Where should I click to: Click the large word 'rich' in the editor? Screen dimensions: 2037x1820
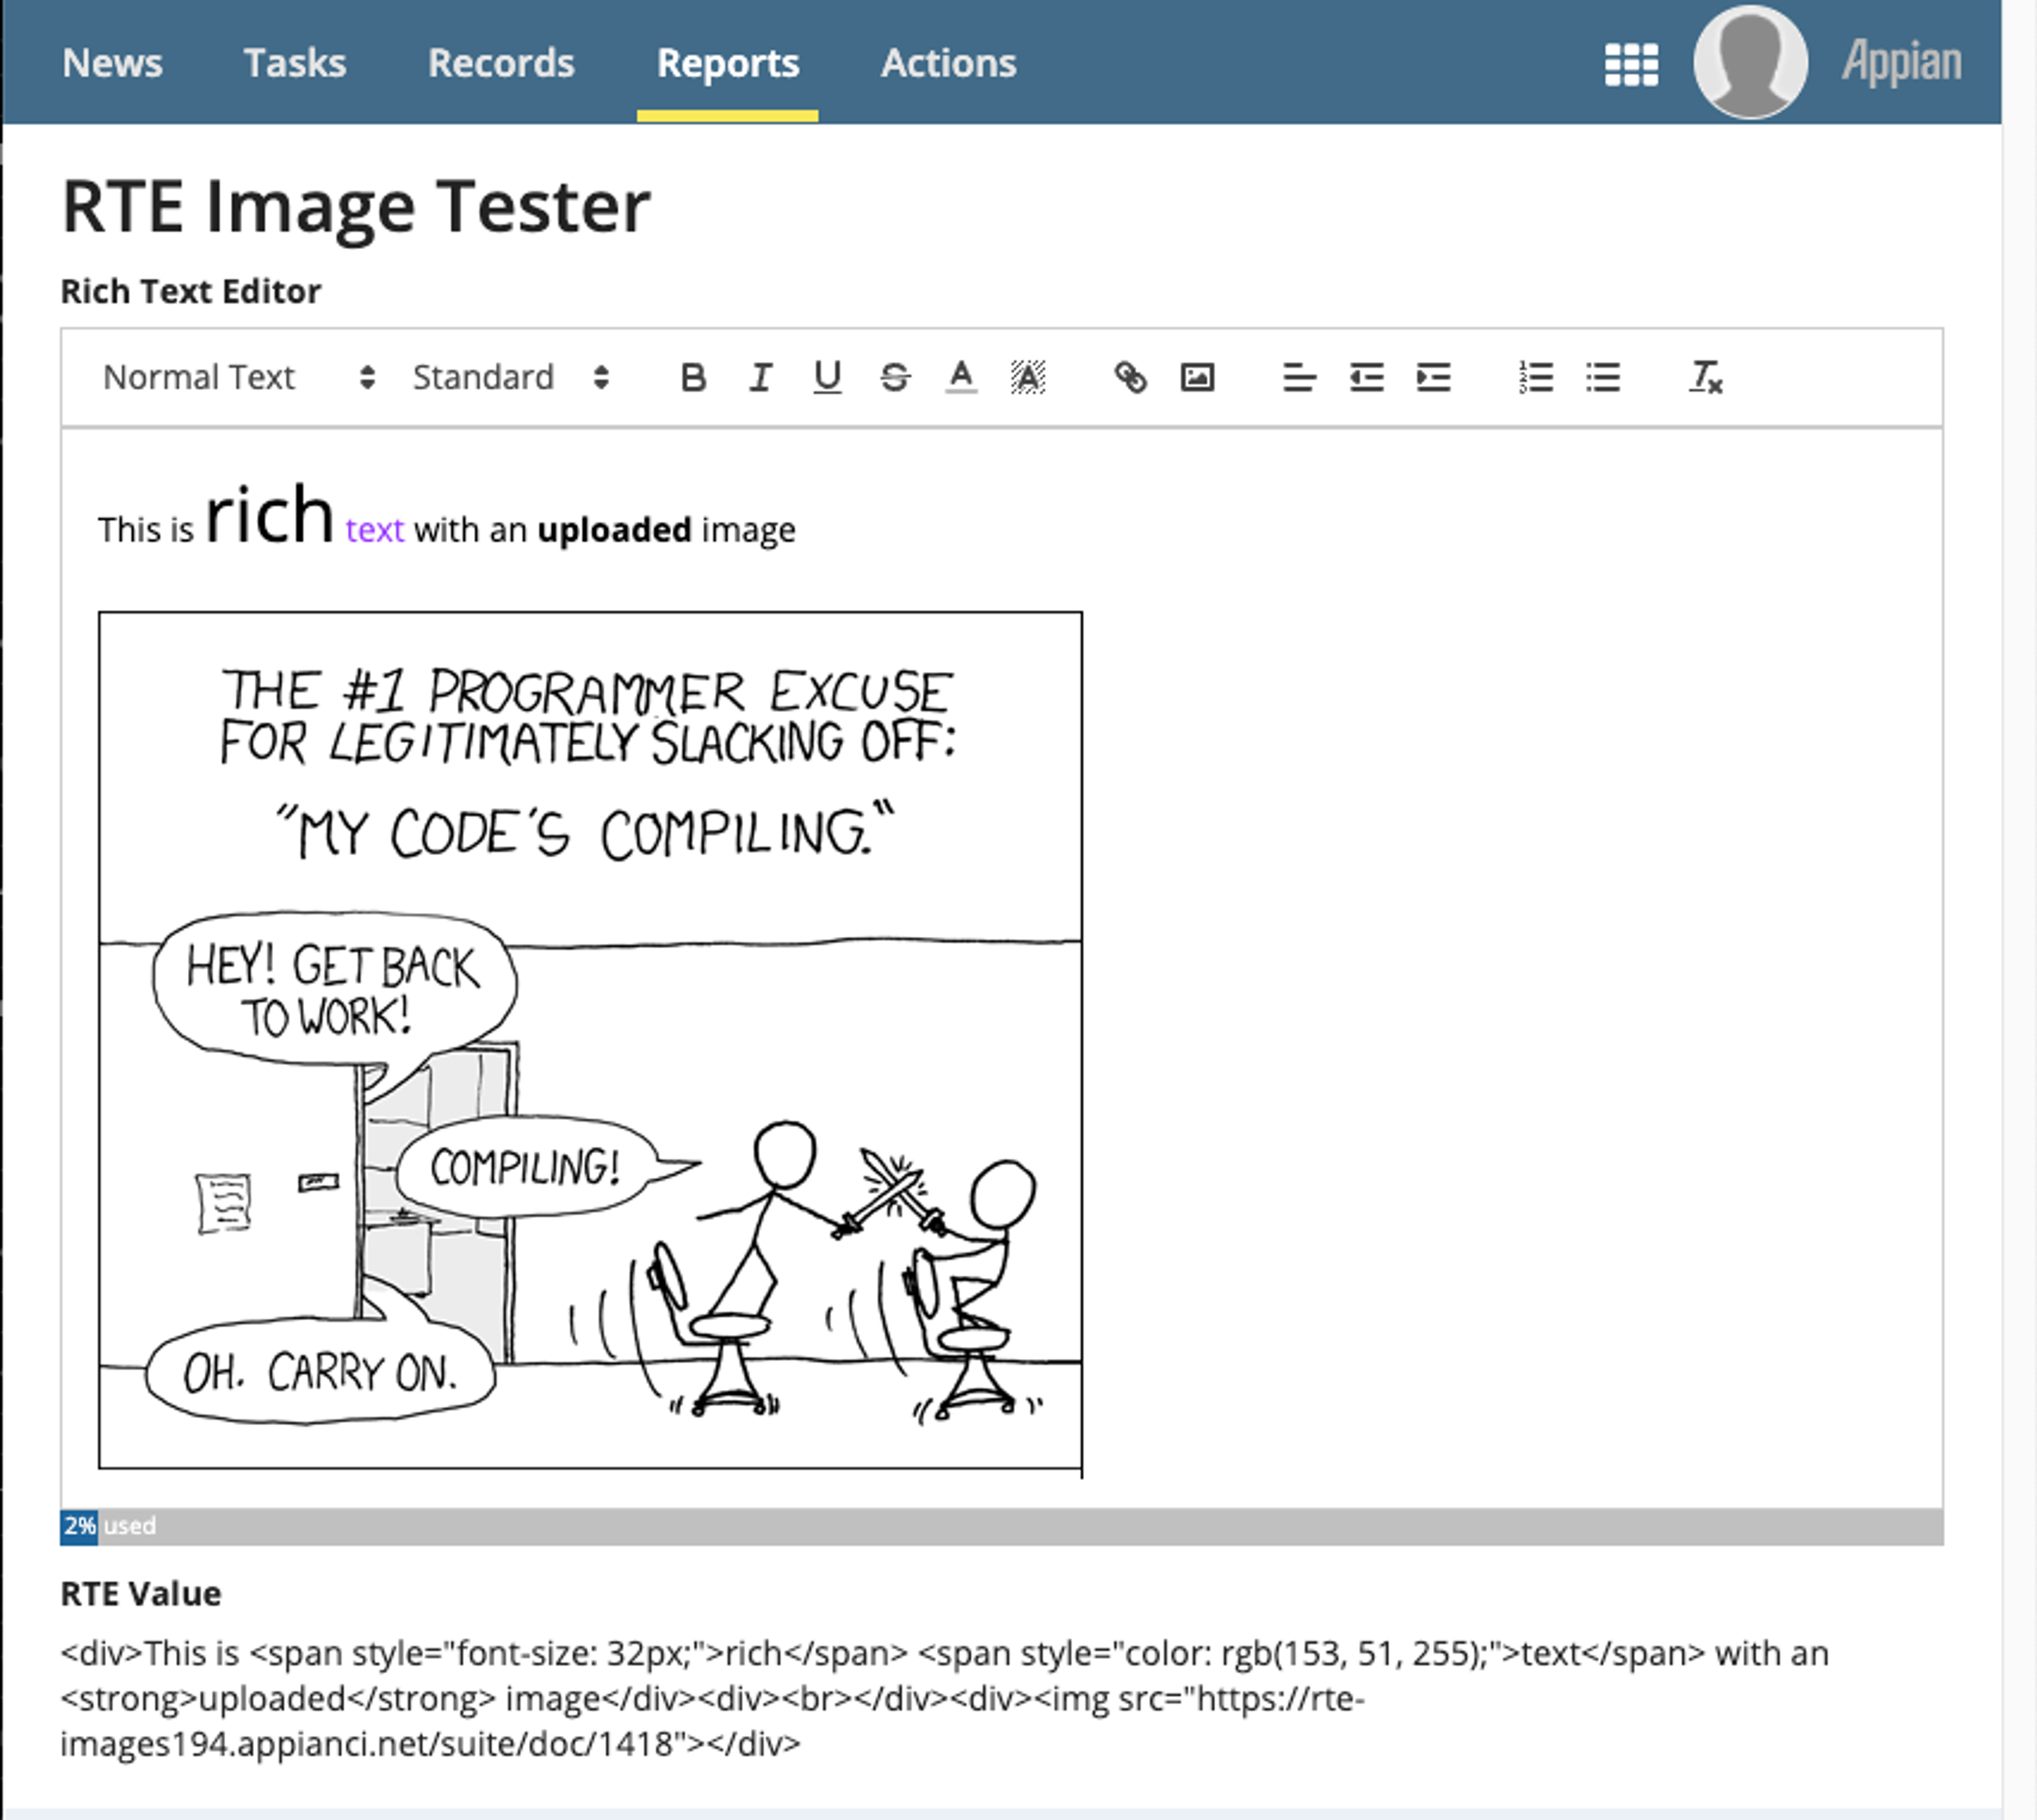pos(269,515)
